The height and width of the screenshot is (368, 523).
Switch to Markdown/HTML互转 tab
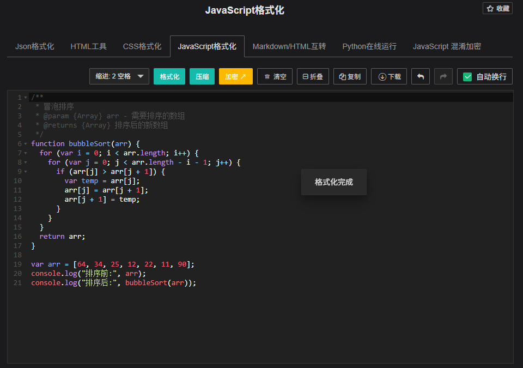(289, 46)
